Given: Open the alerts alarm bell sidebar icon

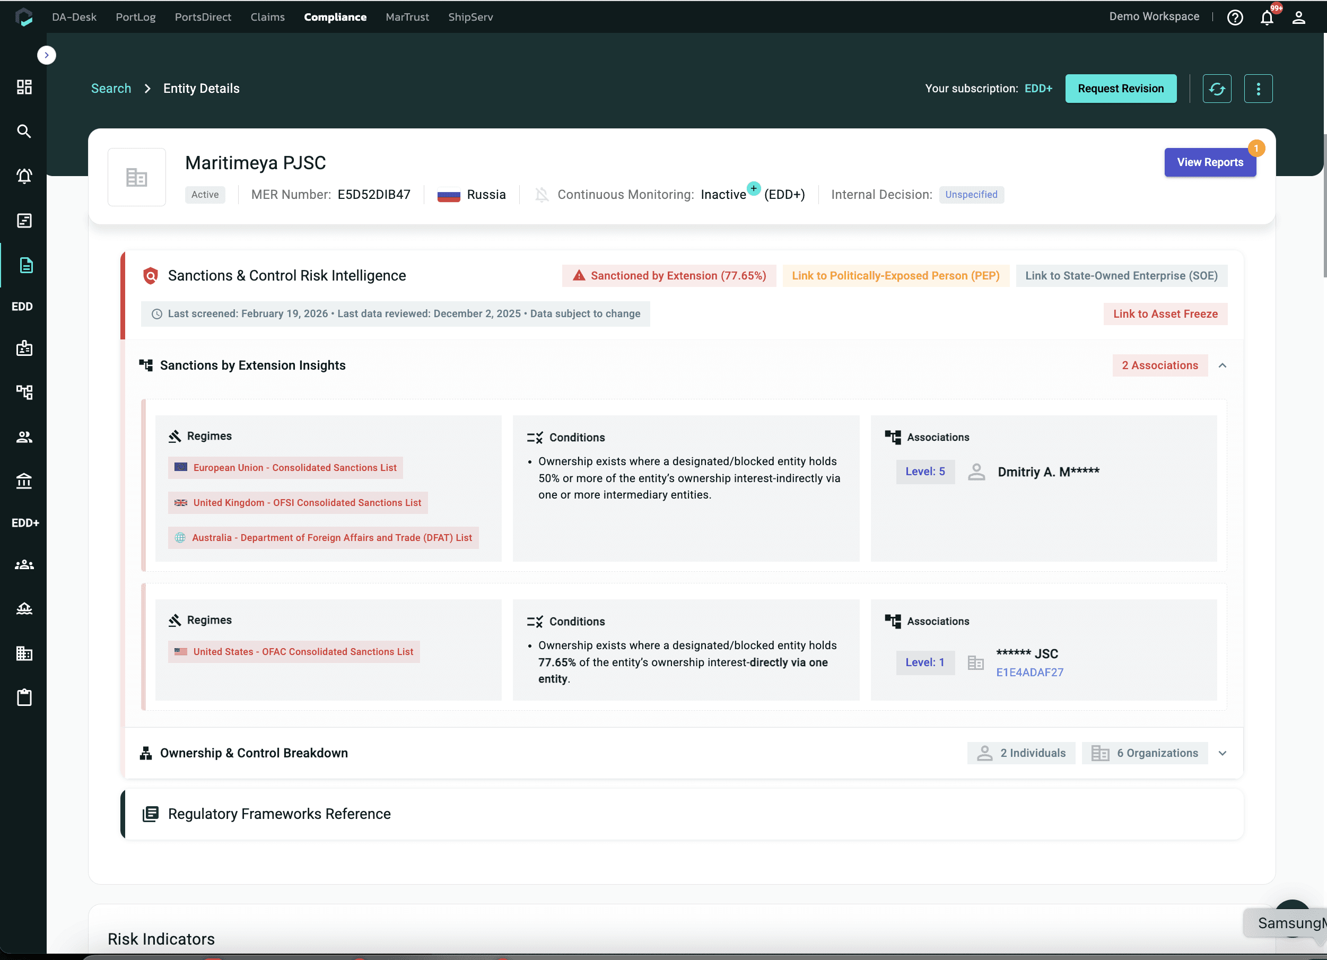Looking at the screenshot, I should (x=24, y=176).
